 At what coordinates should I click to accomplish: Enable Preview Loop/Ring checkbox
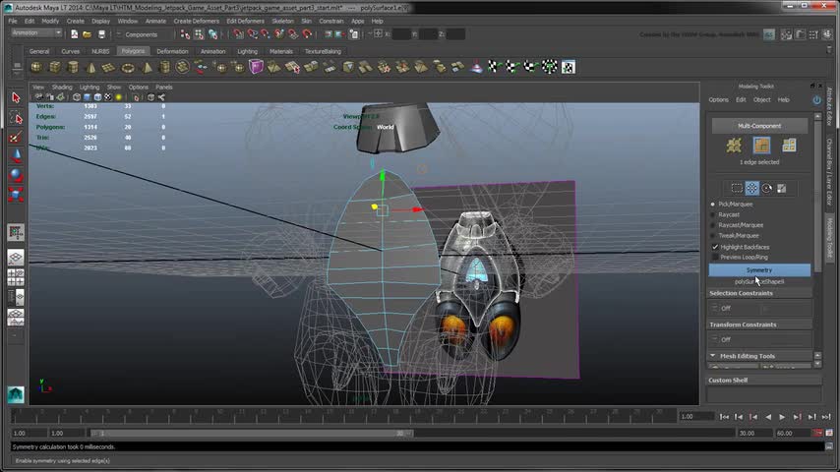(x=715, y=258)
